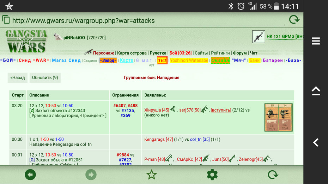Tap the browser forward arrow button
This screenshot has height=184, width=328.
(91, 175)
